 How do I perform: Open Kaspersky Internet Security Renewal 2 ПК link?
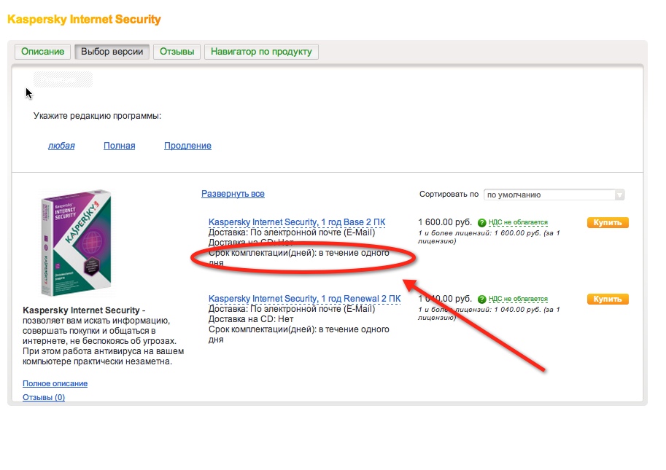click(x=304, y=299)
